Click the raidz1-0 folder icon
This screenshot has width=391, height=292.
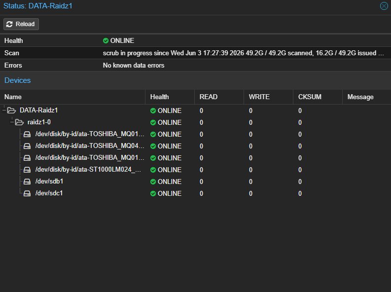(x=19, y=122)
